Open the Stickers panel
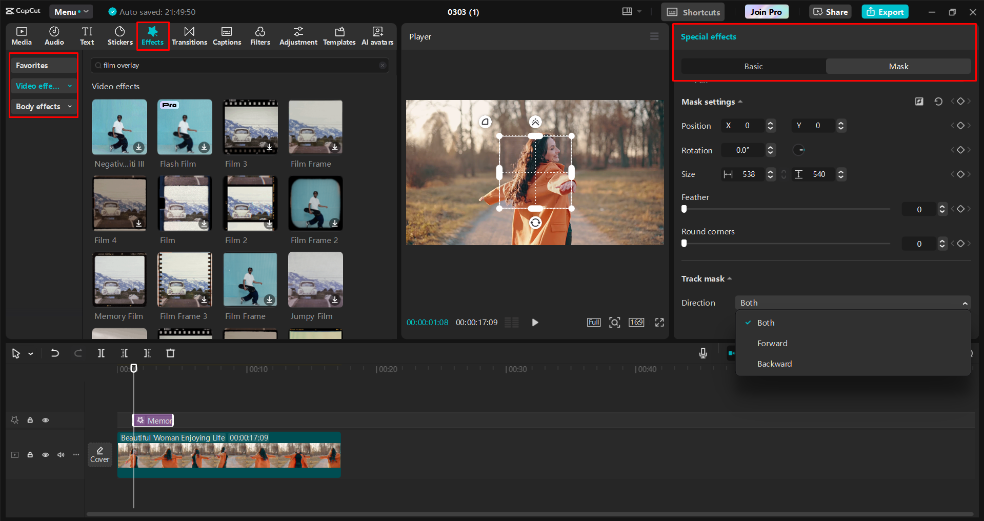This screenshot has height=521, width=984. tap(120, 36)
